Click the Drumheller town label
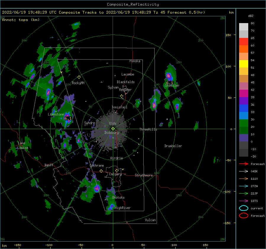266x249 pixels. (173, 146)
